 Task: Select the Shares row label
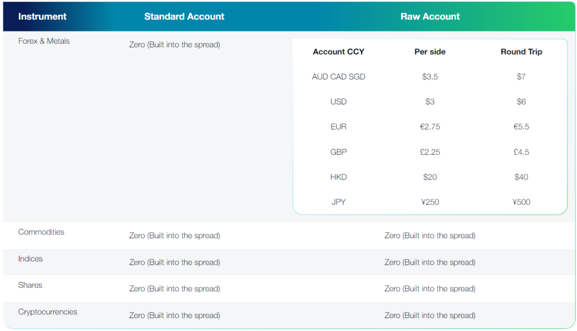30,285
